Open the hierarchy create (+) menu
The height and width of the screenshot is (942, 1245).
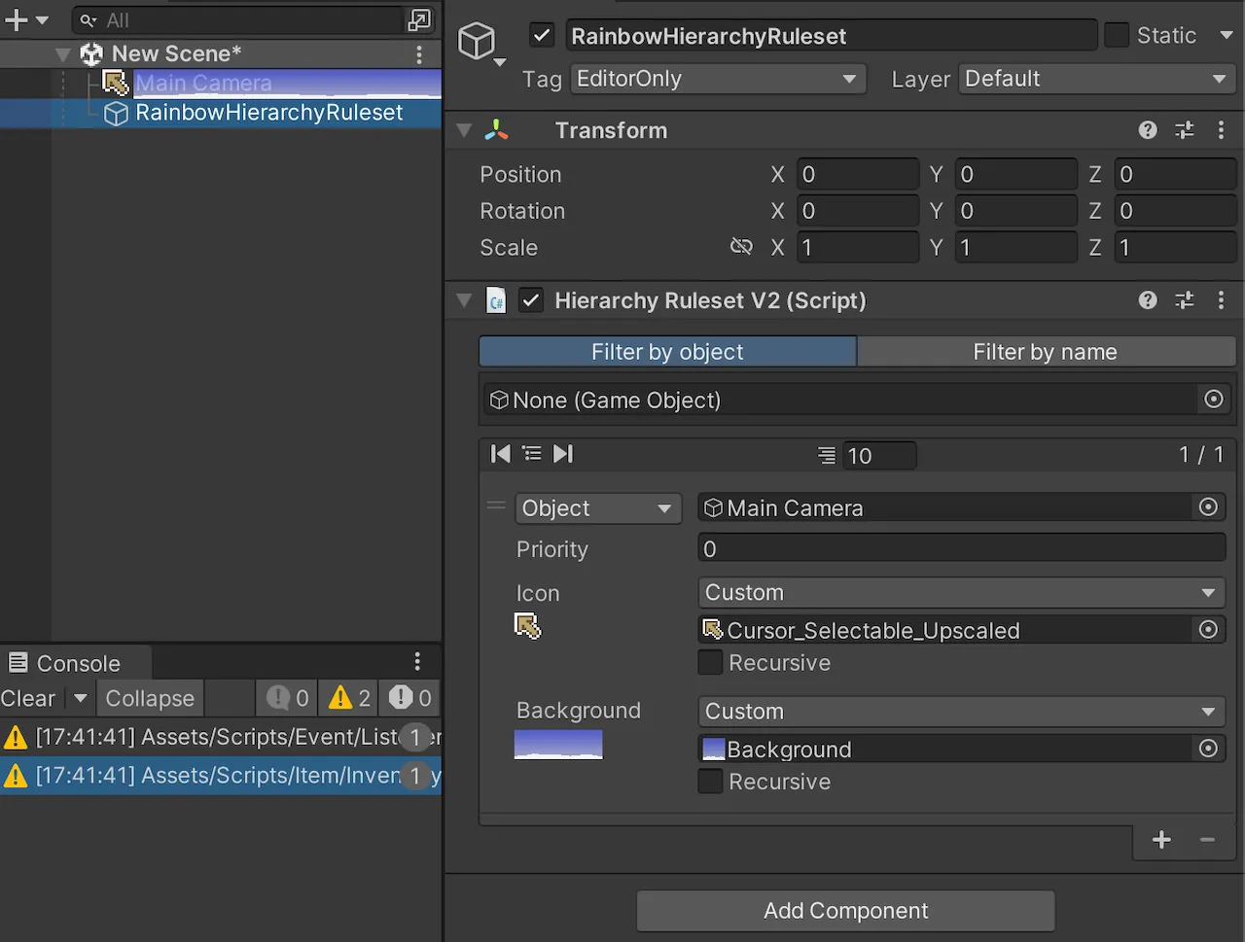17,20
